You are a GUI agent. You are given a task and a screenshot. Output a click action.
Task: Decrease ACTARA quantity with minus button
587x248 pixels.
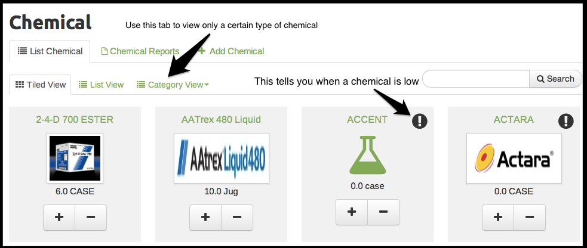coord(529,218)
